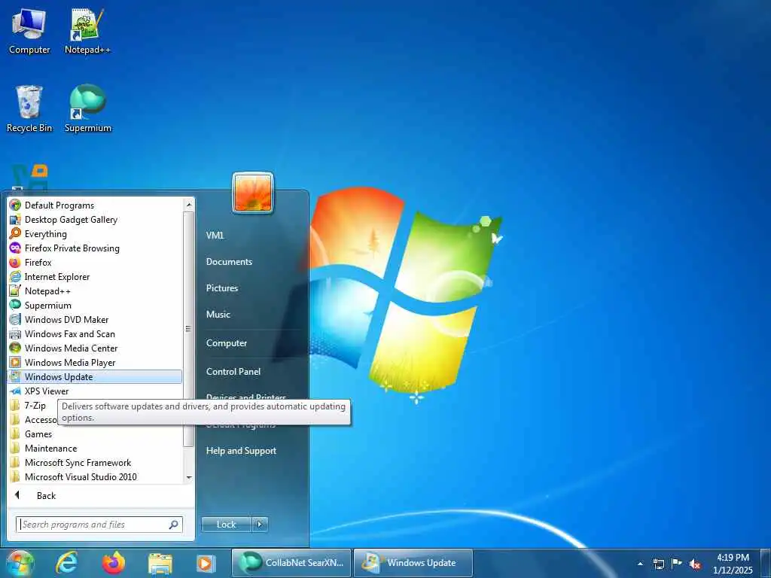
Task: Switch to the CollabNet Supermium taskbar window
Action: (291, 563)
